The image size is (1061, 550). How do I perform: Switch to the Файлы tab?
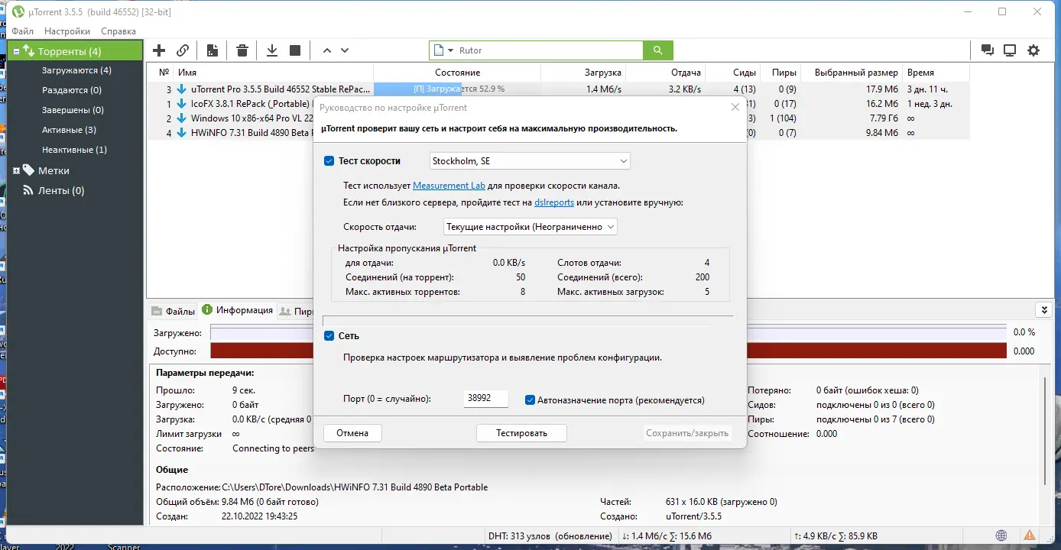(174, 311)
